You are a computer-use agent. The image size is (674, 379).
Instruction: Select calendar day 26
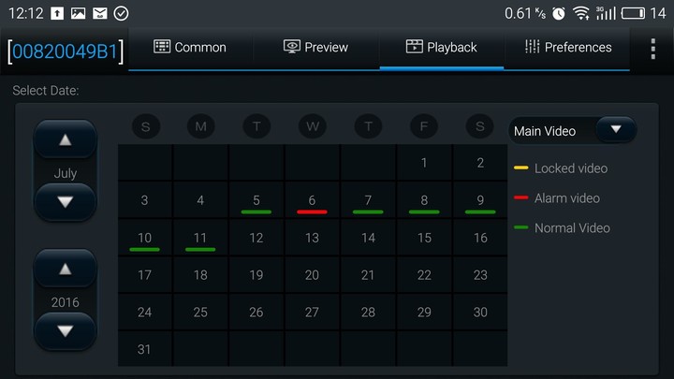coord(256,312)
